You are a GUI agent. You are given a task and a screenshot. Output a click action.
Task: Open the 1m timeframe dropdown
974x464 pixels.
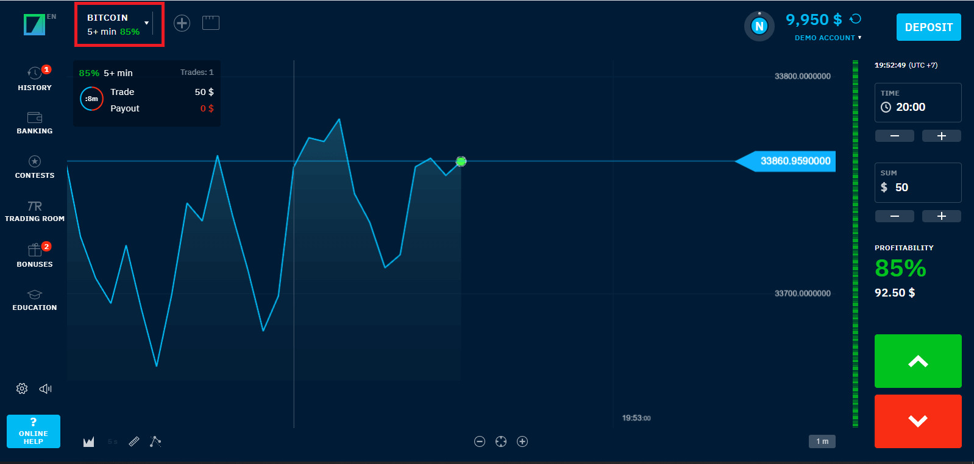(822, 441)
